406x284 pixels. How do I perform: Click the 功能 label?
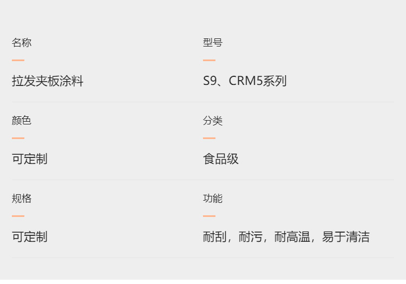point(213,199)
